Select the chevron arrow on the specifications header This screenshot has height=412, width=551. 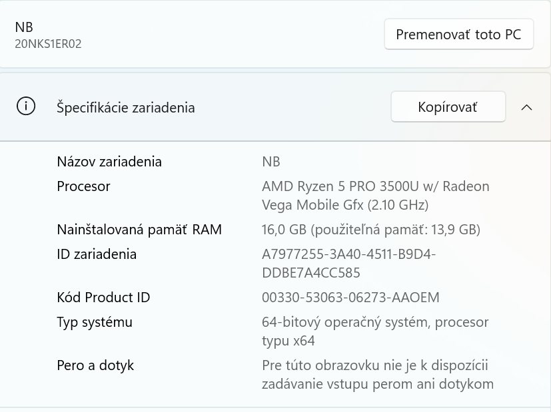tap(527, 107)
